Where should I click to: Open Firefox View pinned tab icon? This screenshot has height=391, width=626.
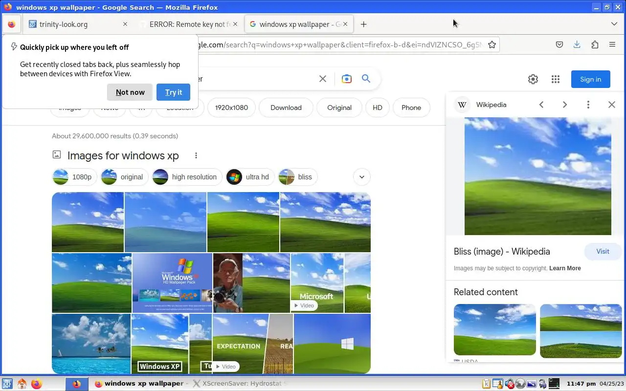(x=12, y=24)
